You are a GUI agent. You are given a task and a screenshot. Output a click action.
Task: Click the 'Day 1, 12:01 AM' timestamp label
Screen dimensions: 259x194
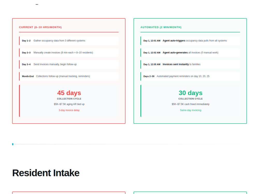click(152, 41)
